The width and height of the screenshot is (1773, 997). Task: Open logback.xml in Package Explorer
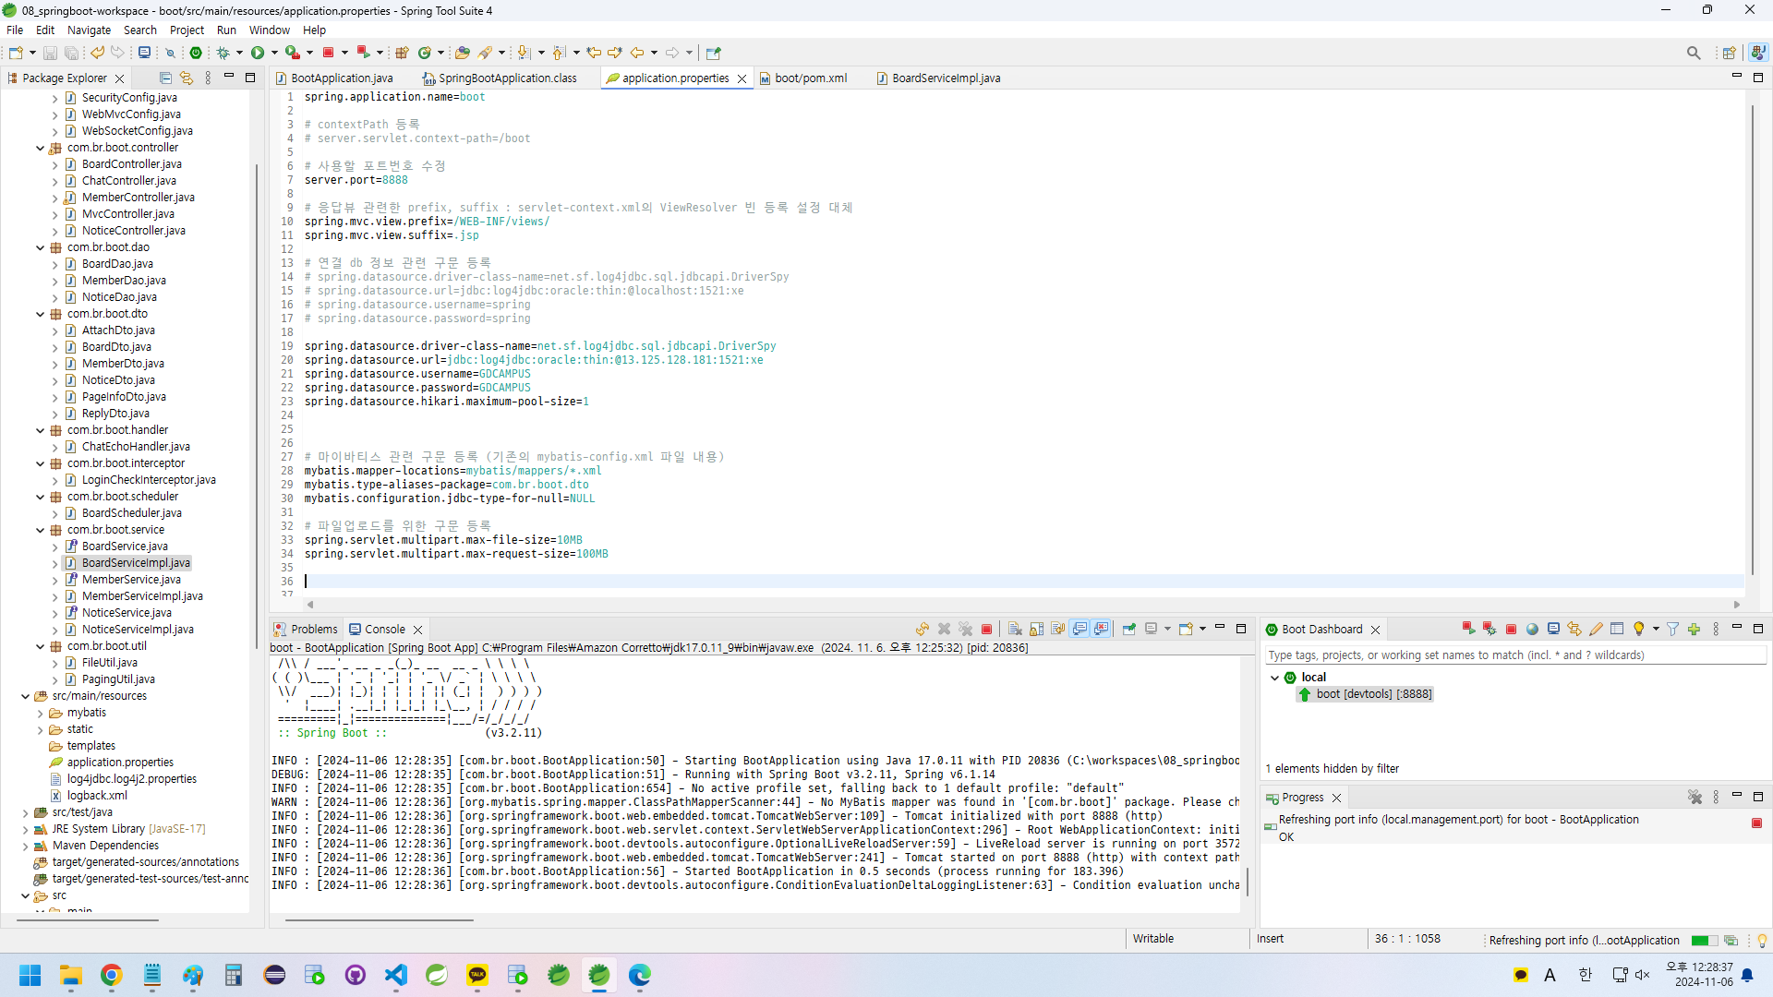click(x=97, y=796)
